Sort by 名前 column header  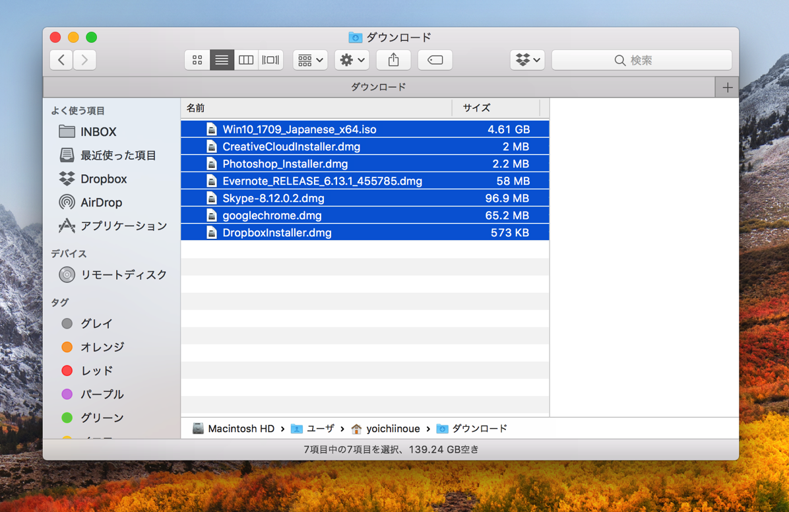[317, 108]
